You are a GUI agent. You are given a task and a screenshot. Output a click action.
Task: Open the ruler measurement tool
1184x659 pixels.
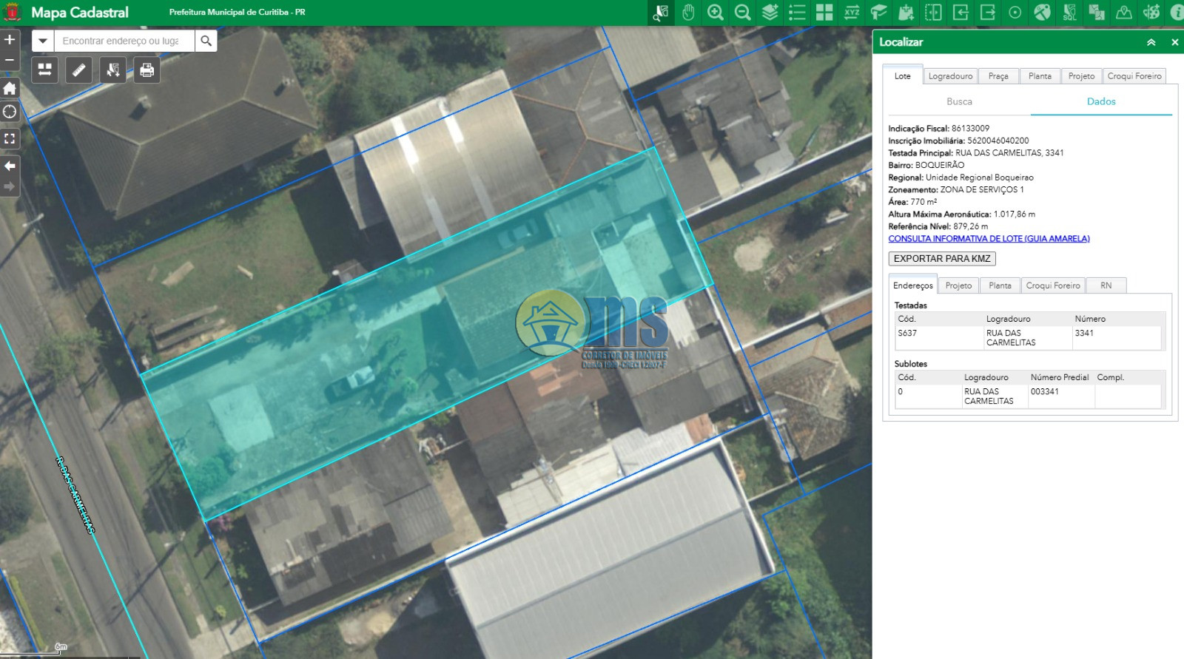coord(78,70)
